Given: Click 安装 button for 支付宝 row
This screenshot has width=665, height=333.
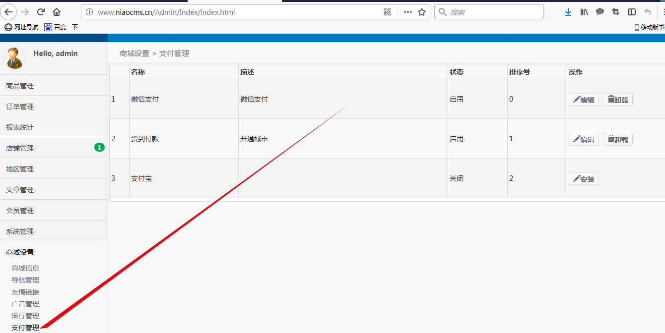Looking at the screenshot, I should click(x=584, y=179).
